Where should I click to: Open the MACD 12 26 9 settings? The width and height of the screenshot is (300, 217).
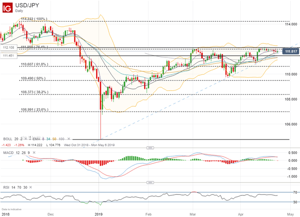(x=16, y=152)
